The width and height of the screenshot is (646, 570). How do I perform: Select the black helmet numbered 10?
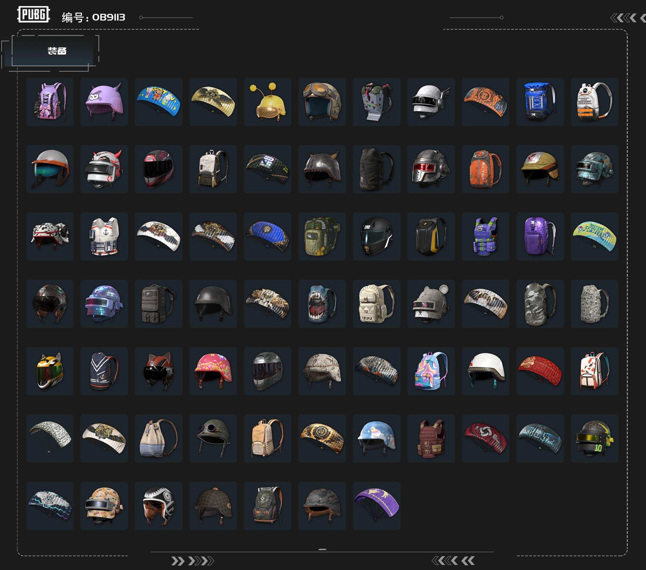coord(595,438)
